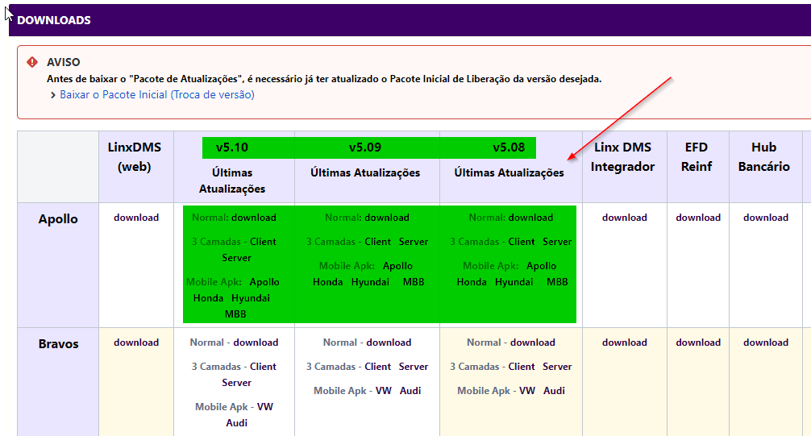Get Apollo v5.08 Mobile Apk MBB
This screenshot has height=436, width=811.
pyautogui.click(x=557, y=282)
